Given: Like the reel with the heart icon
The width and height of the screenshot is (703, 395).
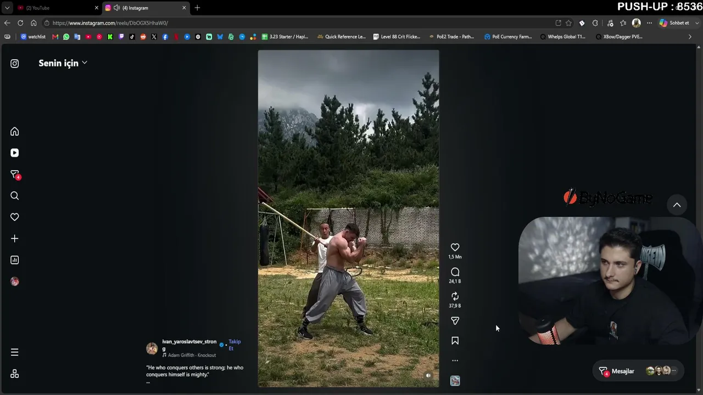Looking at the screenshot, I should coord(455,247).
